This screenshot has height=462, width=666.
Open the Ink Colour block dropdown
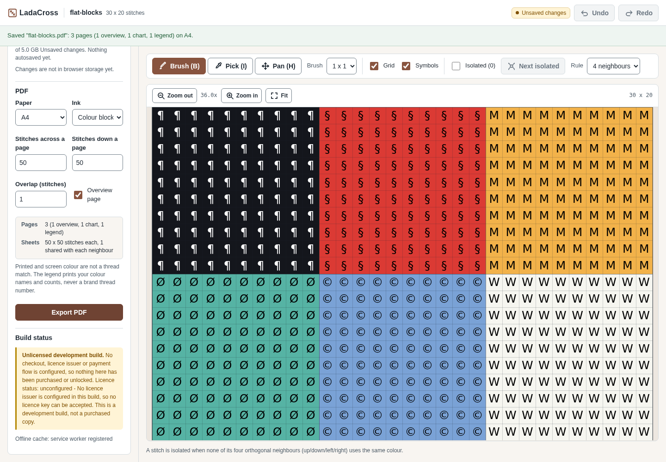point(98,117)
